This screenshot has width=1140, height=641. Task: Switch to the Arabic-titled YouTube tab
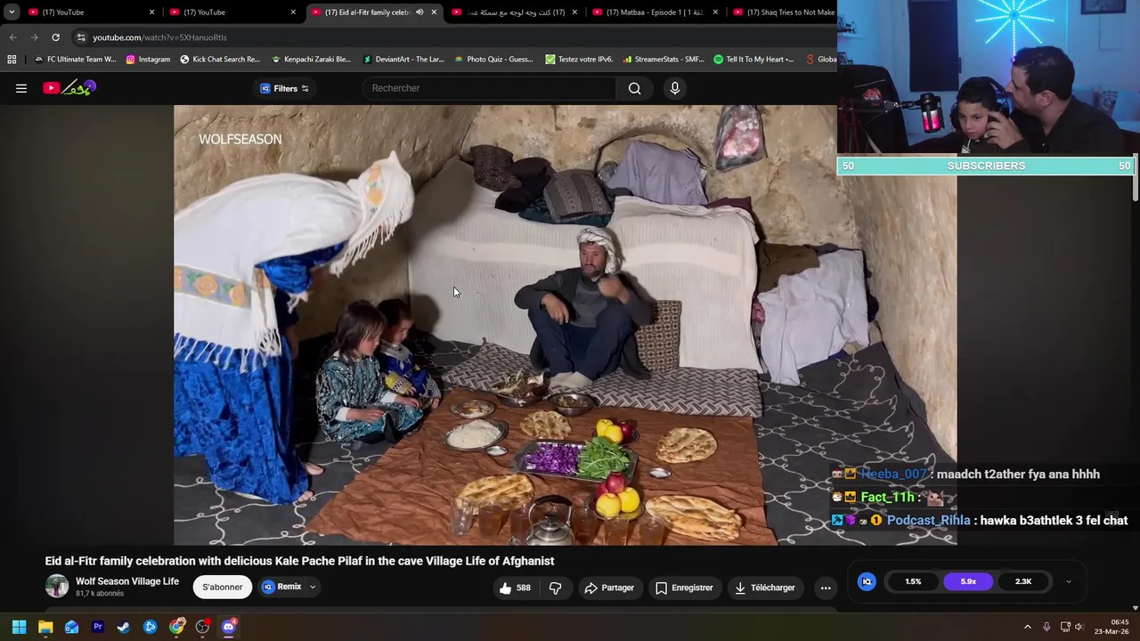(515, 12)
